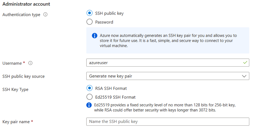This screenshot has width=271, height=128.
Task: Open the SSH public key source dropdown
Action: click(x=168, y=76)
